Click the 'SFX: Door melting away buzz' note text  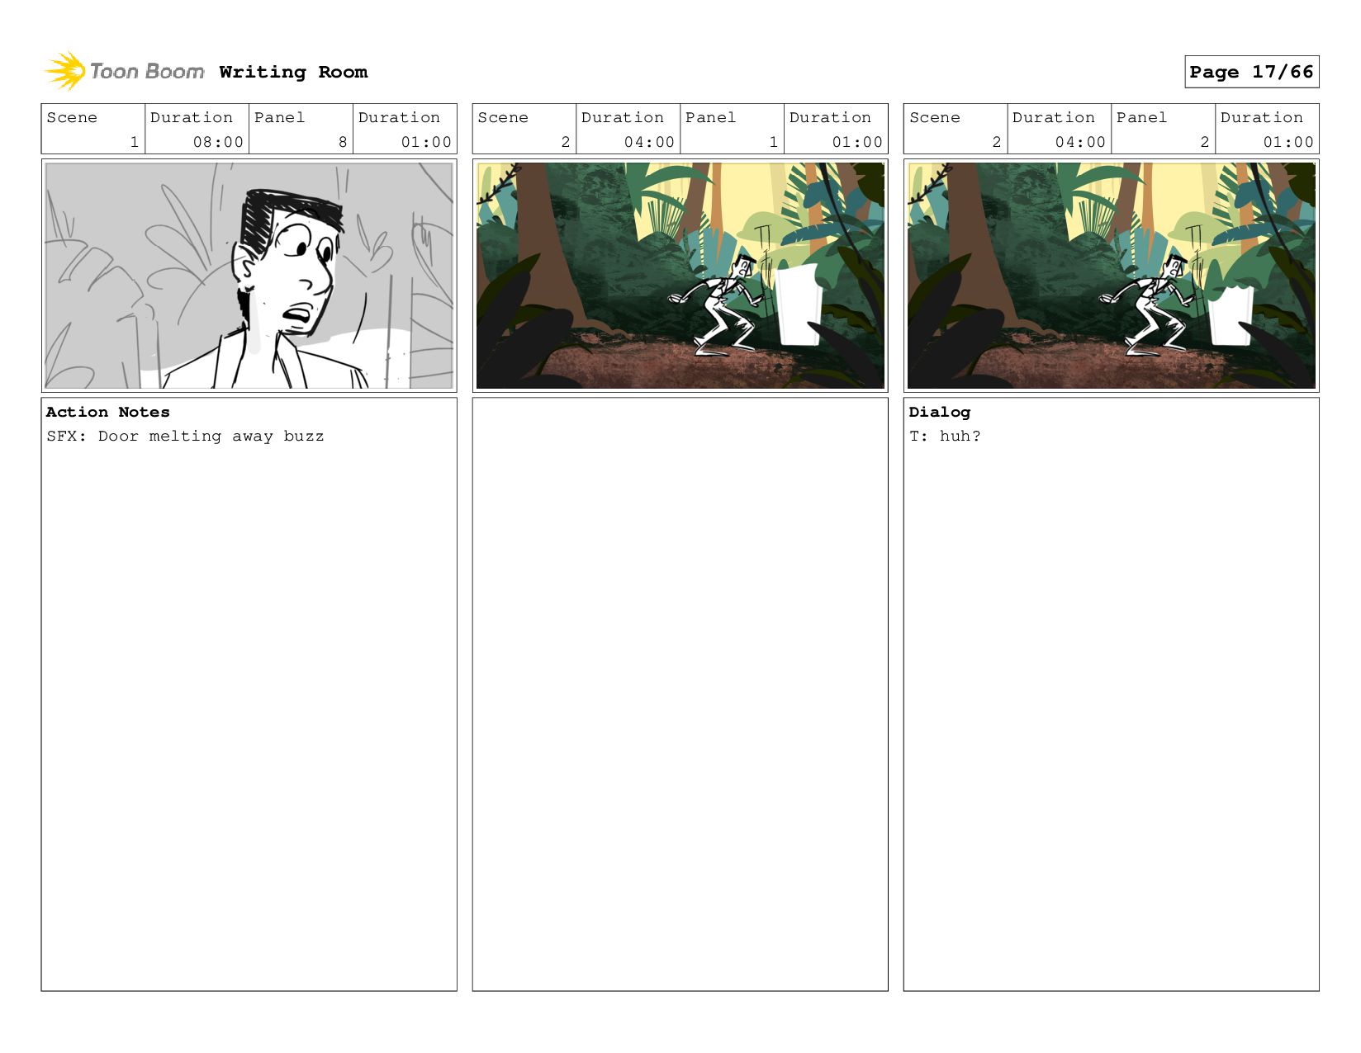tap(185, 436)
